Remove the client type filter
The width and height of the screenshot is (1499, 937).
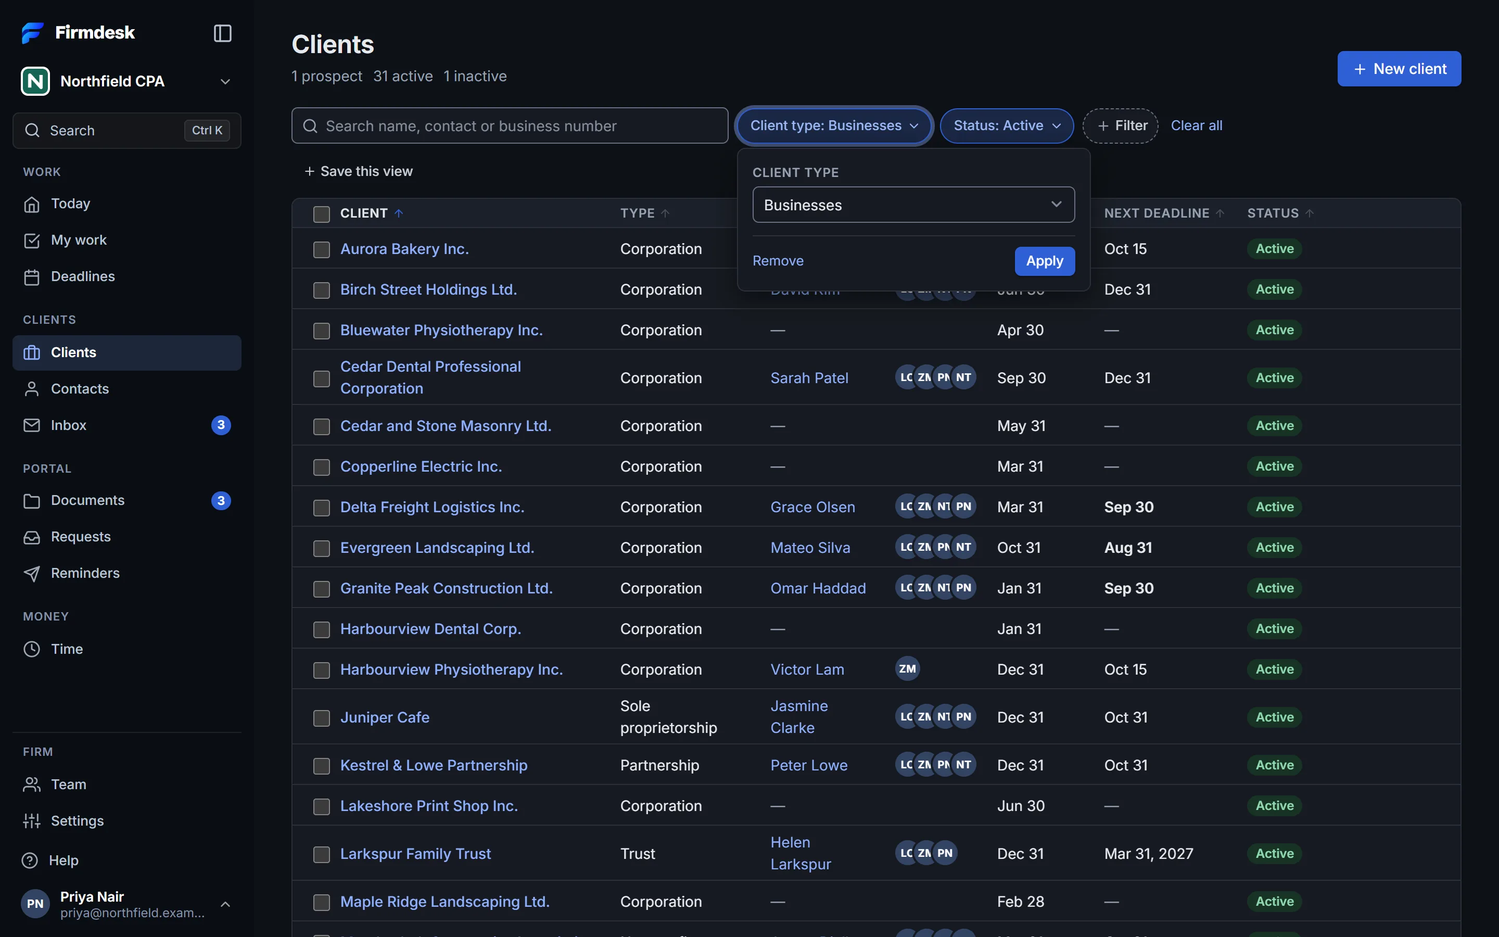pos(778,261)
